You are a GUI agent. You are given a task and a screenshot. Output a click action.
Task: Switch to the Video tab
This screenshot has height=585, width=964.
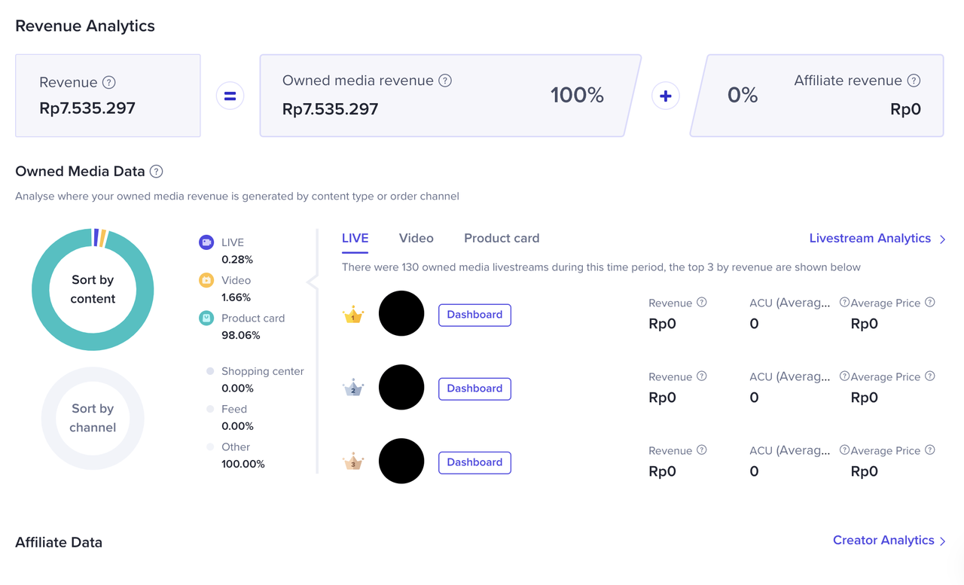point(416,238)
